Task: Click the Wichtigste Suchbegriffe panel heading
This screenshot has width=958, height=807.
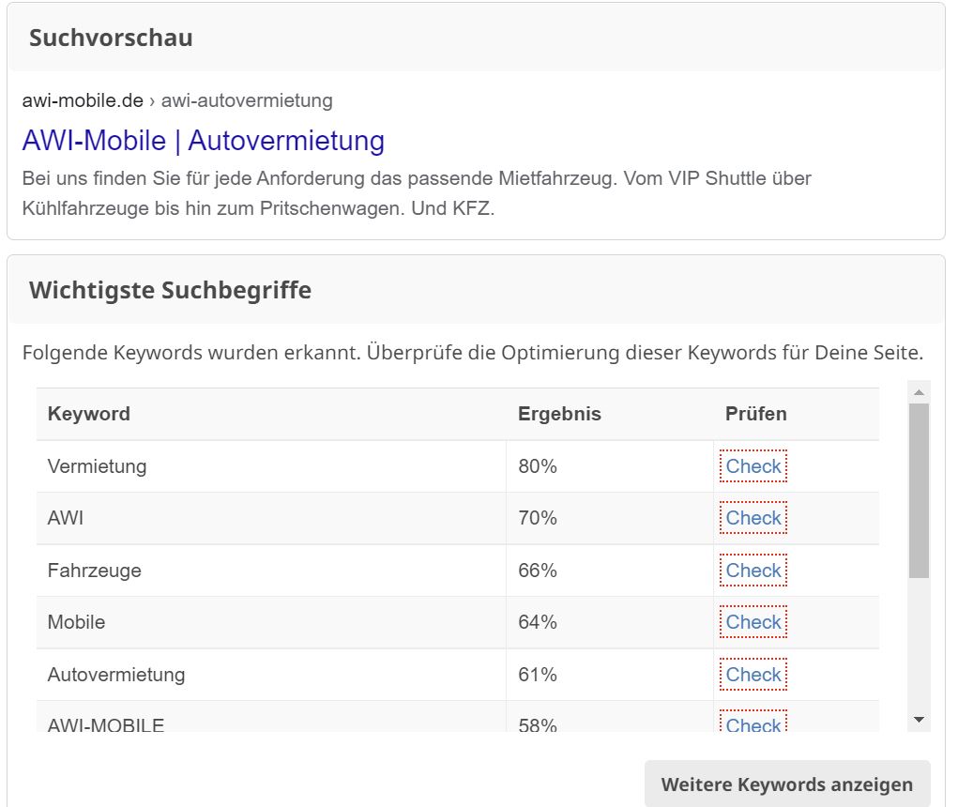Action: (x=170, y=290)
